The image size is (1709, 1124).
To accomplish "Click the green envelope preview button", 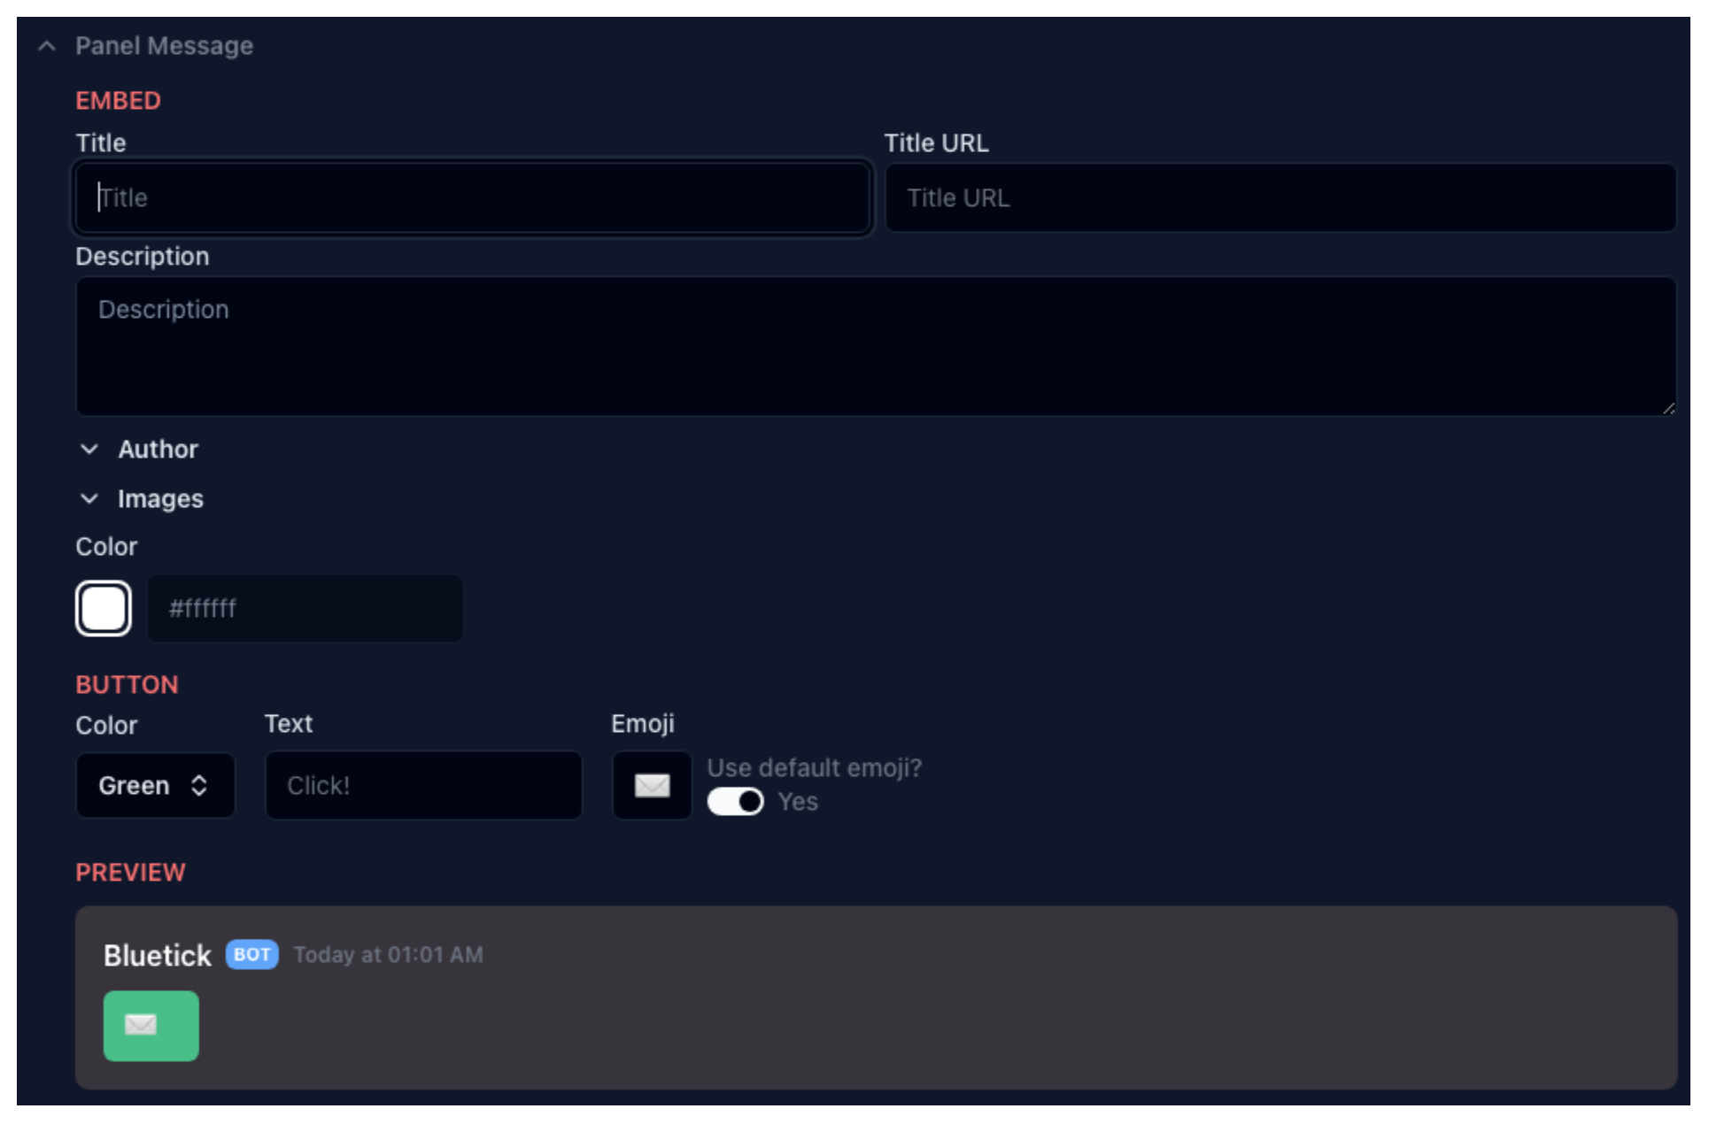I will tap(151, 1026).
